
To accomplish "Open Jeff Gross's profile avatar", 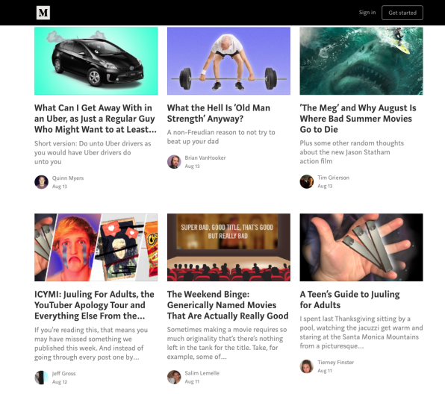I will (41, 378).
